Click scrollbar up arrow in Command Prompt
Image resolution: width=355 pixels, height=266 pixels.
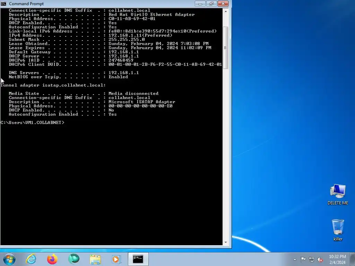pyautogui.click(x=225, y=11)
